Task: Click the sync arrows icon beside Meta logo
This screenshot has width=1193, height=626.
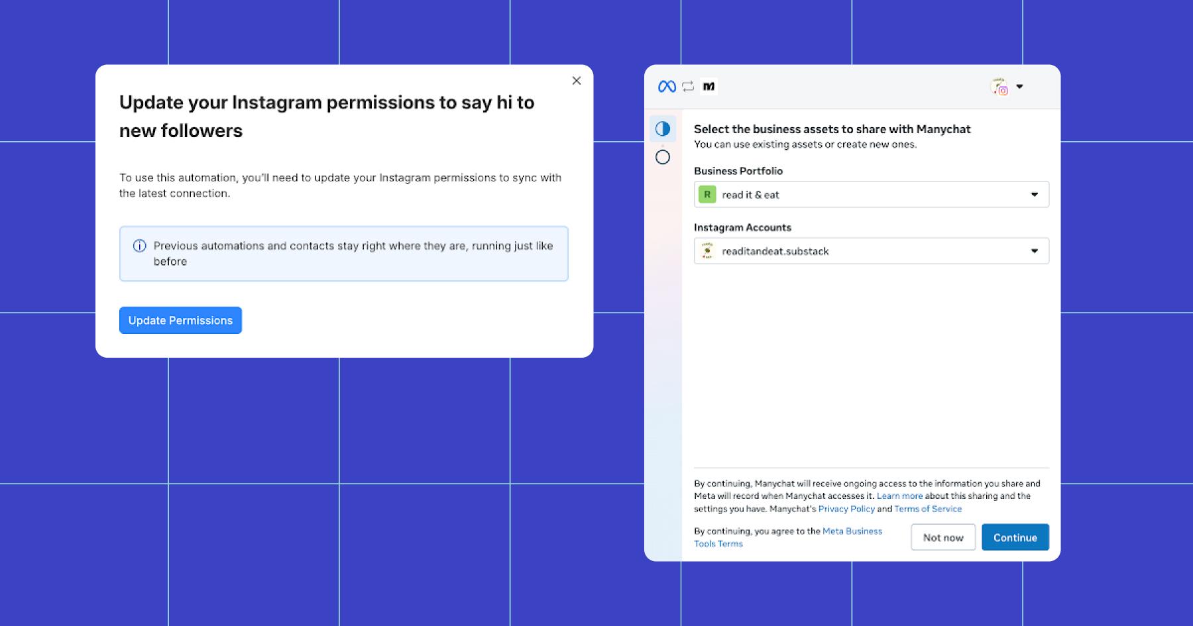Action: click(688, 86)
